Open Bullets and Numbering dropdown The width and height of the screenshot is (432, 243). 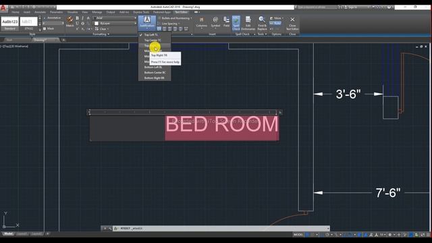coord(175,18)
